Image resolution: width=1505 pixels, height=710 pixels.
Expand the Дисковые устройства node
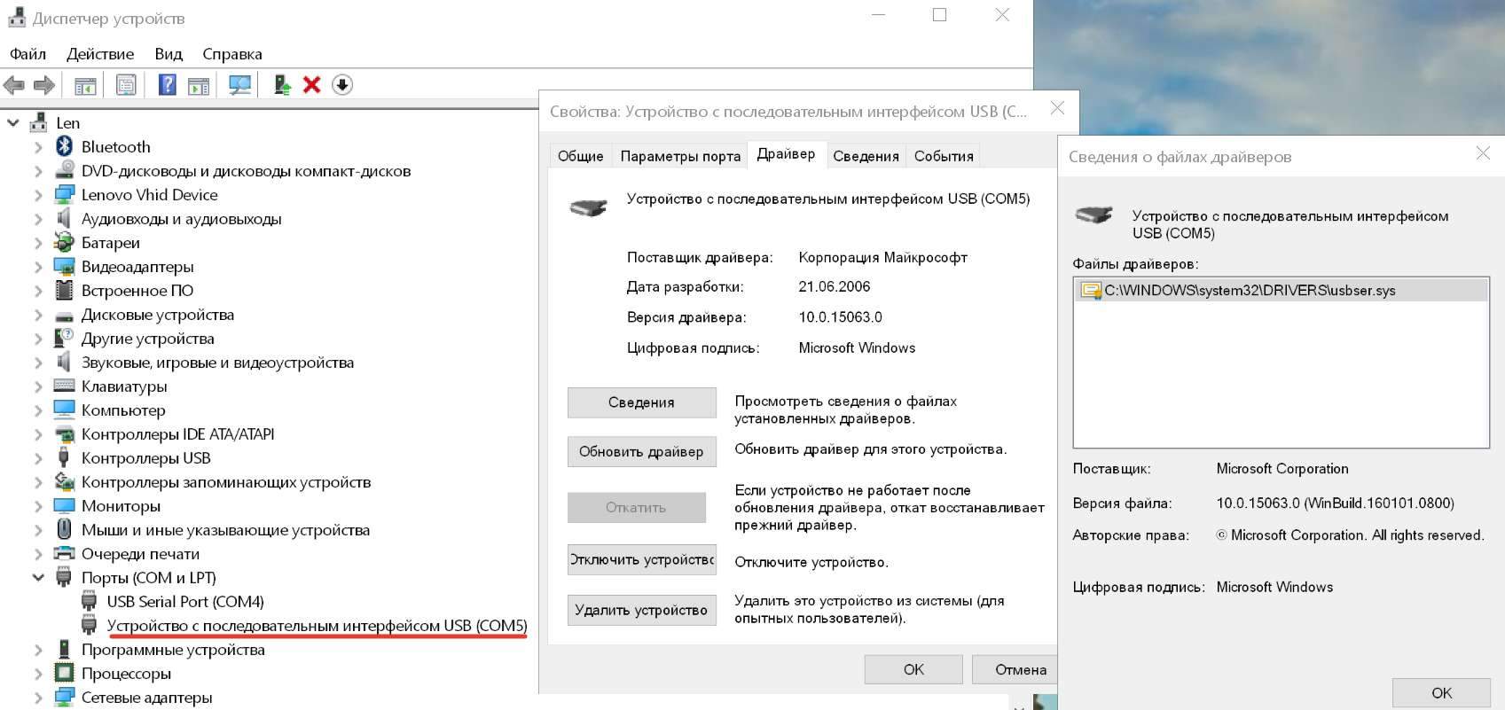pos(38,315)
